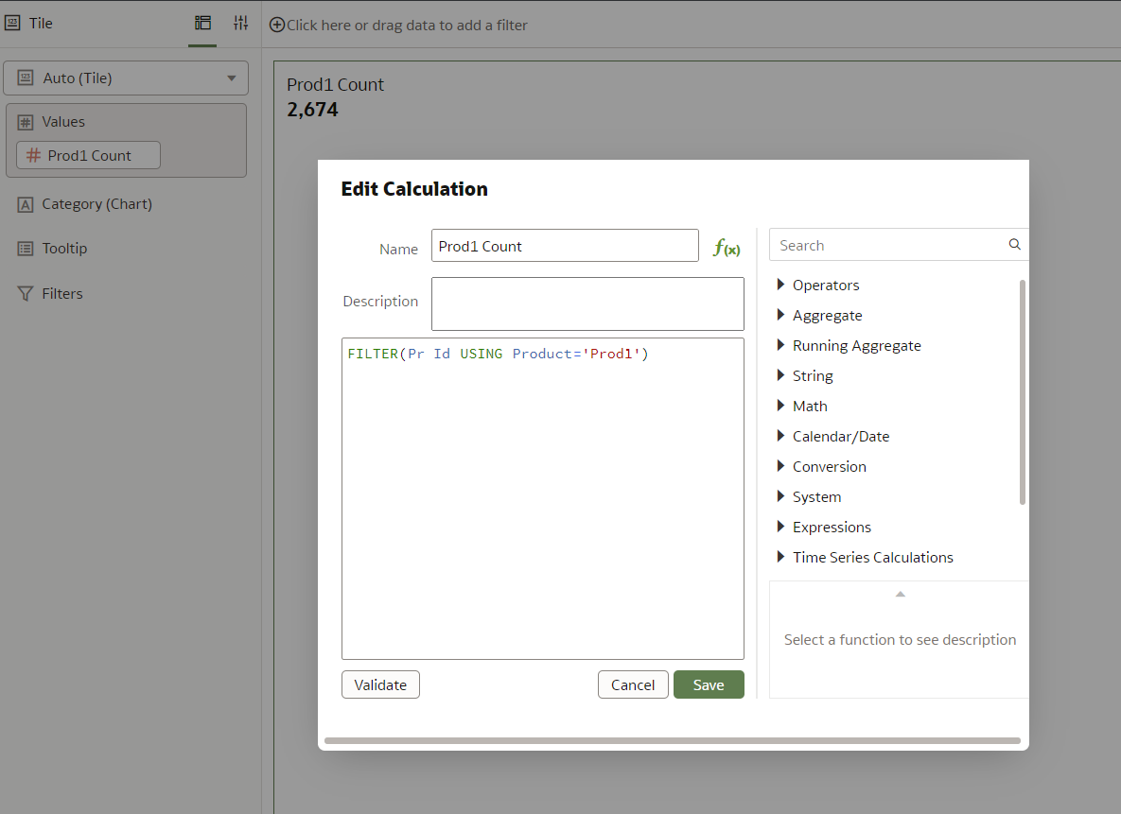Open the Auto (Tile) visualization type dropdown
This screenshot has height=814, width=1121.
point(126,78)
